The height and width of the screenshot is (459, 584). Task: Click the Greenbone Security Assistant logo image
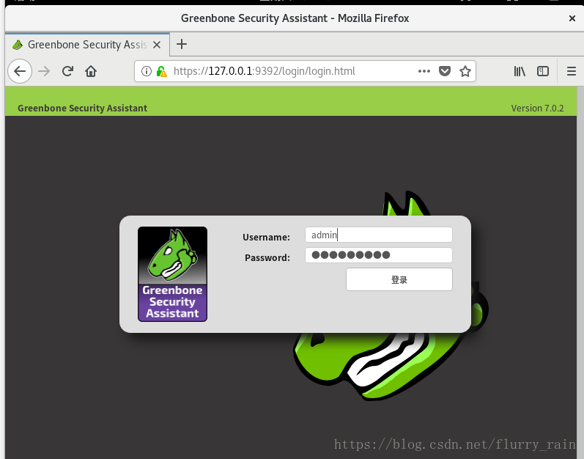coord(172,273)
